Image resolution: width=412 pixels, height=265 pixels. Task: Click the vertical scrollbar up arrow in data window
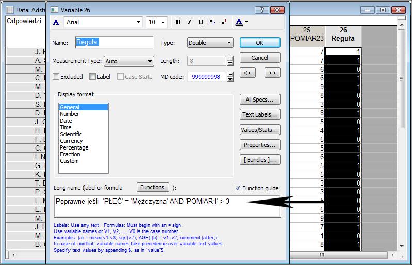click(401, 25)
